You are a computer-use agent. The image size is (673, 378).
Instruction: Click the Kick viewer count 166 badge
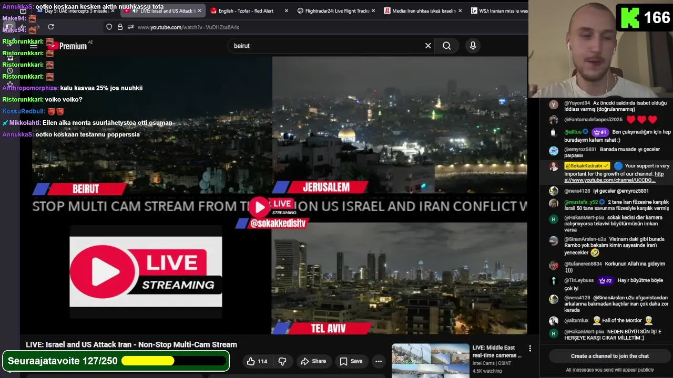click(645, 18)
